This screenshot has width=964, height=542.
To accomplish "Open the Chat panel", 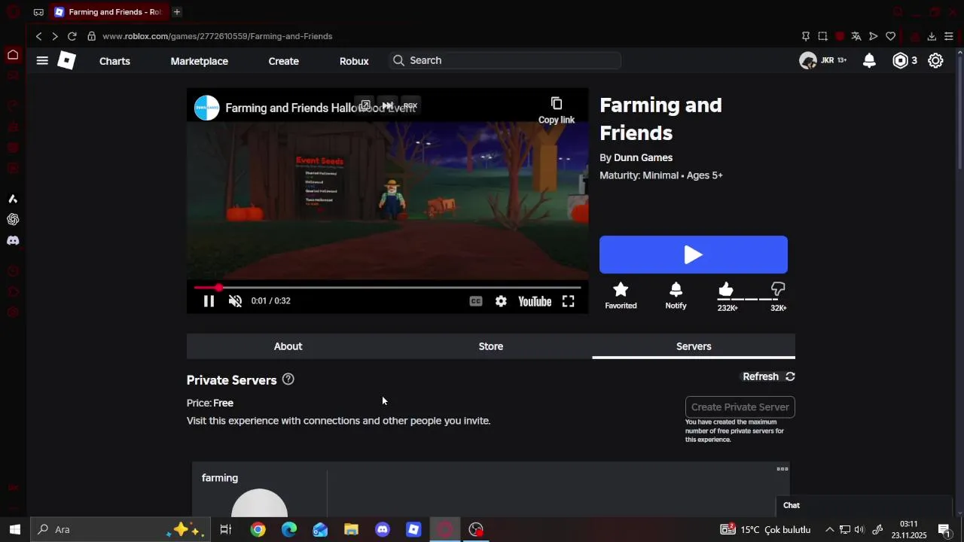I will point(865,506).
